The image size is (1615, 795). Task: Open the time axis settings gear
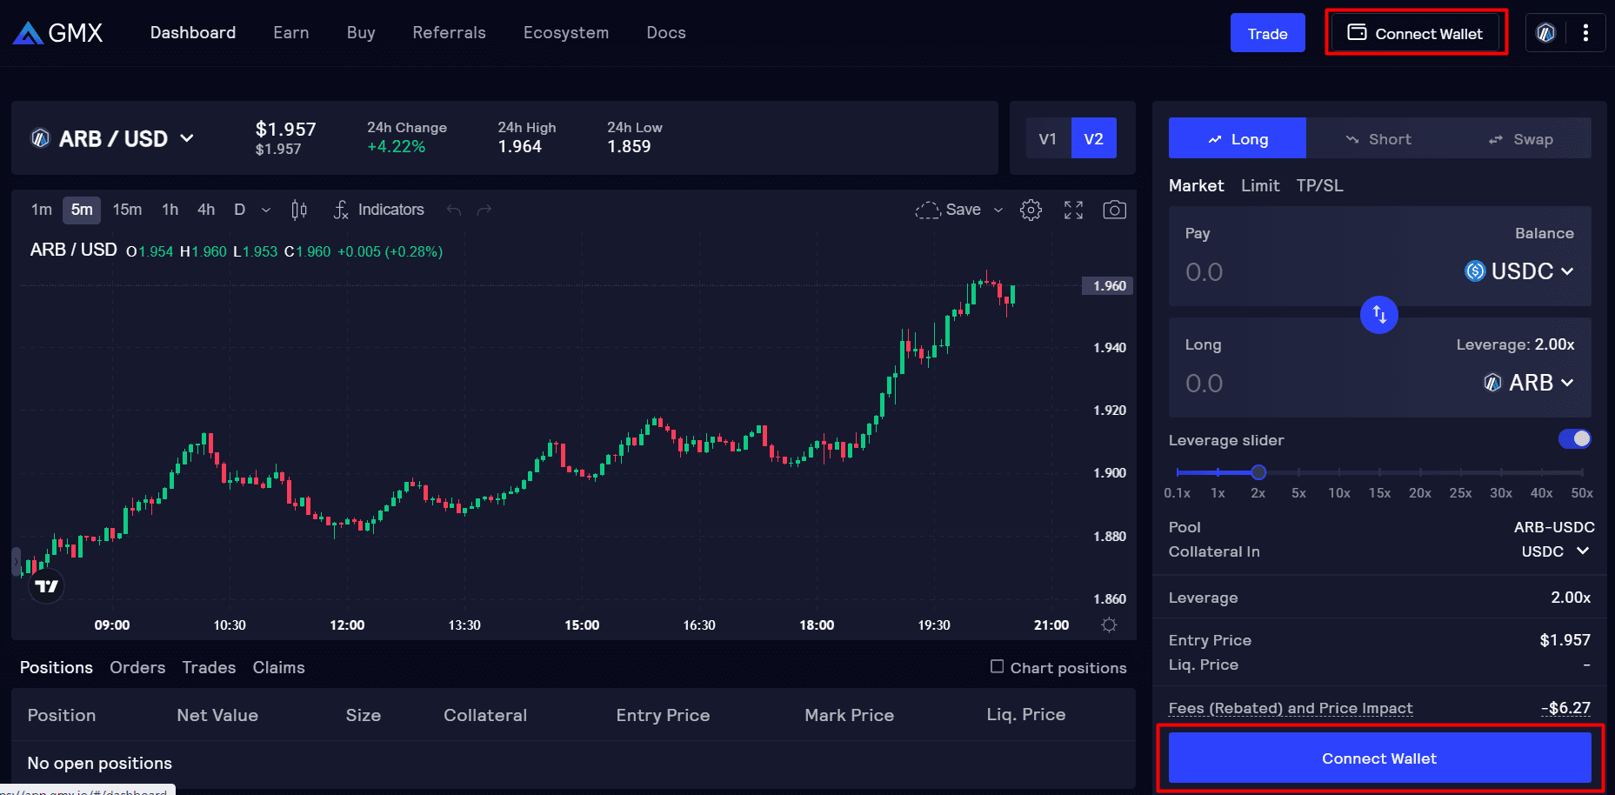click(1109, 625)
